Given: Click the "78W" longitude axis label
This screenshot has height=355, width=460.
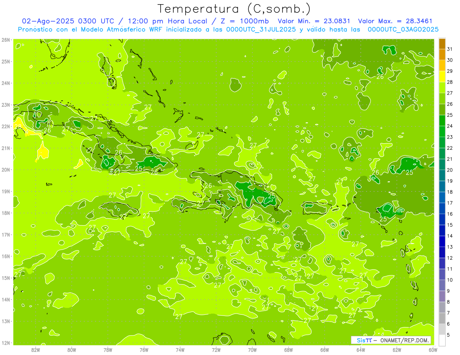Looking at the screenshot, I should click(108, 350).
